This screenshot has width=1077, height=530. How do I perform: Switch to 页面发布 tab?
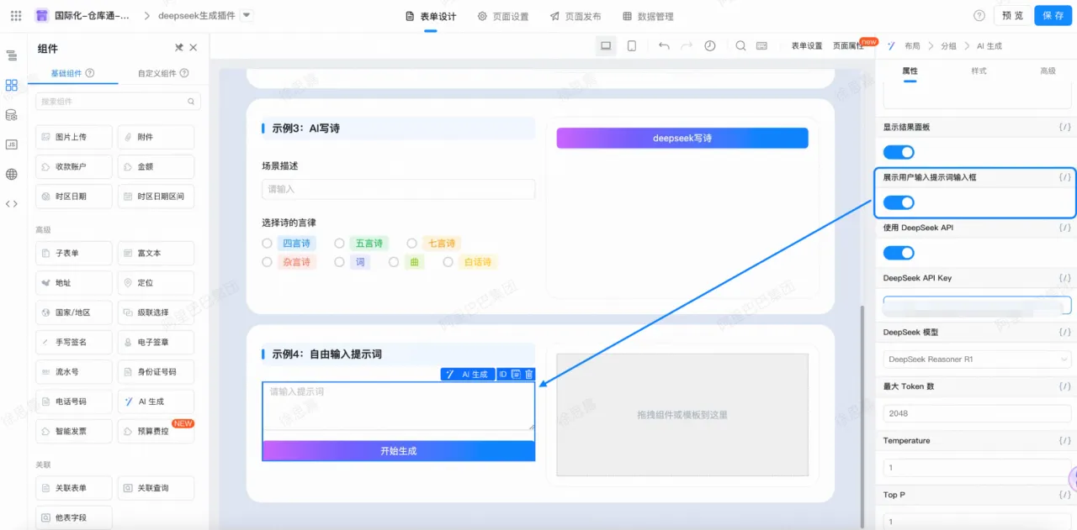coord(576,16)
